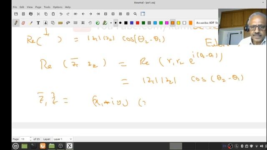Open the File menu
The image size is (267, 150).
click(15, 7)
